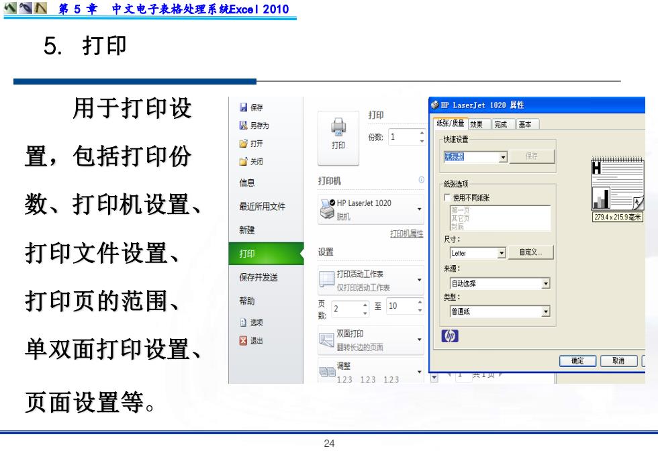This screenshot has width=658, height=455.
Task: Click the HP logo in properties dialog
Action: 450,336
